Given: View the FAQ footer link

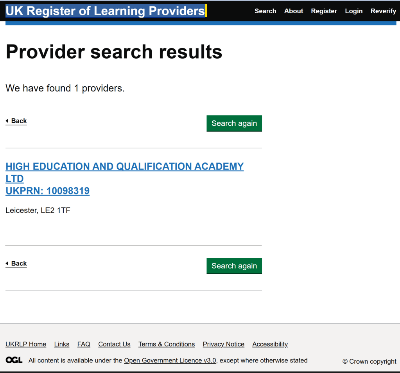Looking at the screenshot, I should [84, 344].
